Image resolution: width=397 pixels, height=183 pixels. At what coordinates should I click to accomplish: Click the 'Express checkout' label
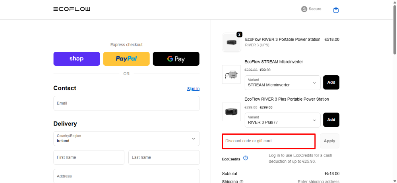coord(126,45)
